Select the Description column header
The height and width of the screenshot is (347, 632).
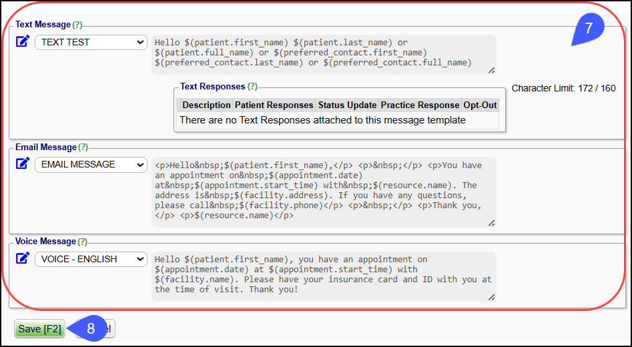pyautogui.click(x=206, y=105)
